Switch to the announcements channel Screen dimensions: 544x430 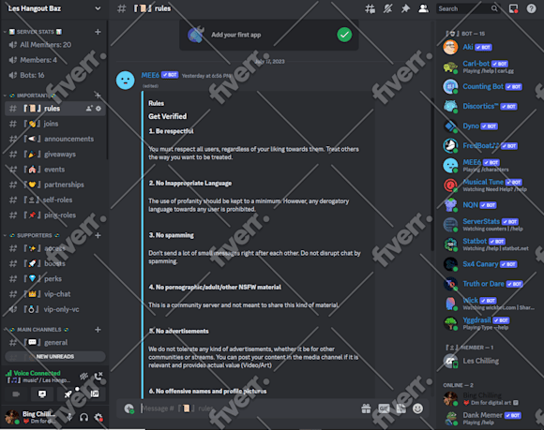(x=55, y=139)
